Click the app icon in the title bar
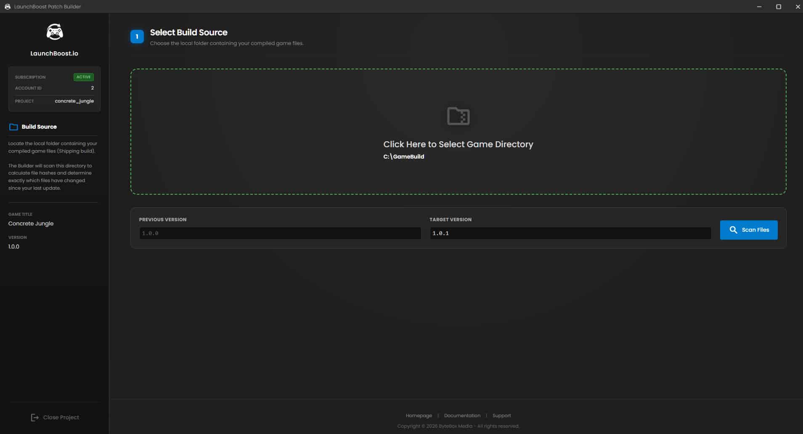The height and width of the screenshot is (434, 803). click(7, 6)
